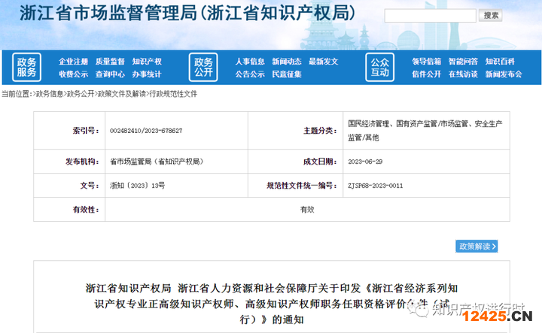Click the 政务公开 section icon
The image size is (542, 333).
point(204,67)
